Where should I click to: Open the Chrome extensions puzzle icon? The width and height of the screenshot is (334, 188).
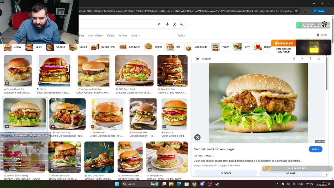click(x=305, y=11)
